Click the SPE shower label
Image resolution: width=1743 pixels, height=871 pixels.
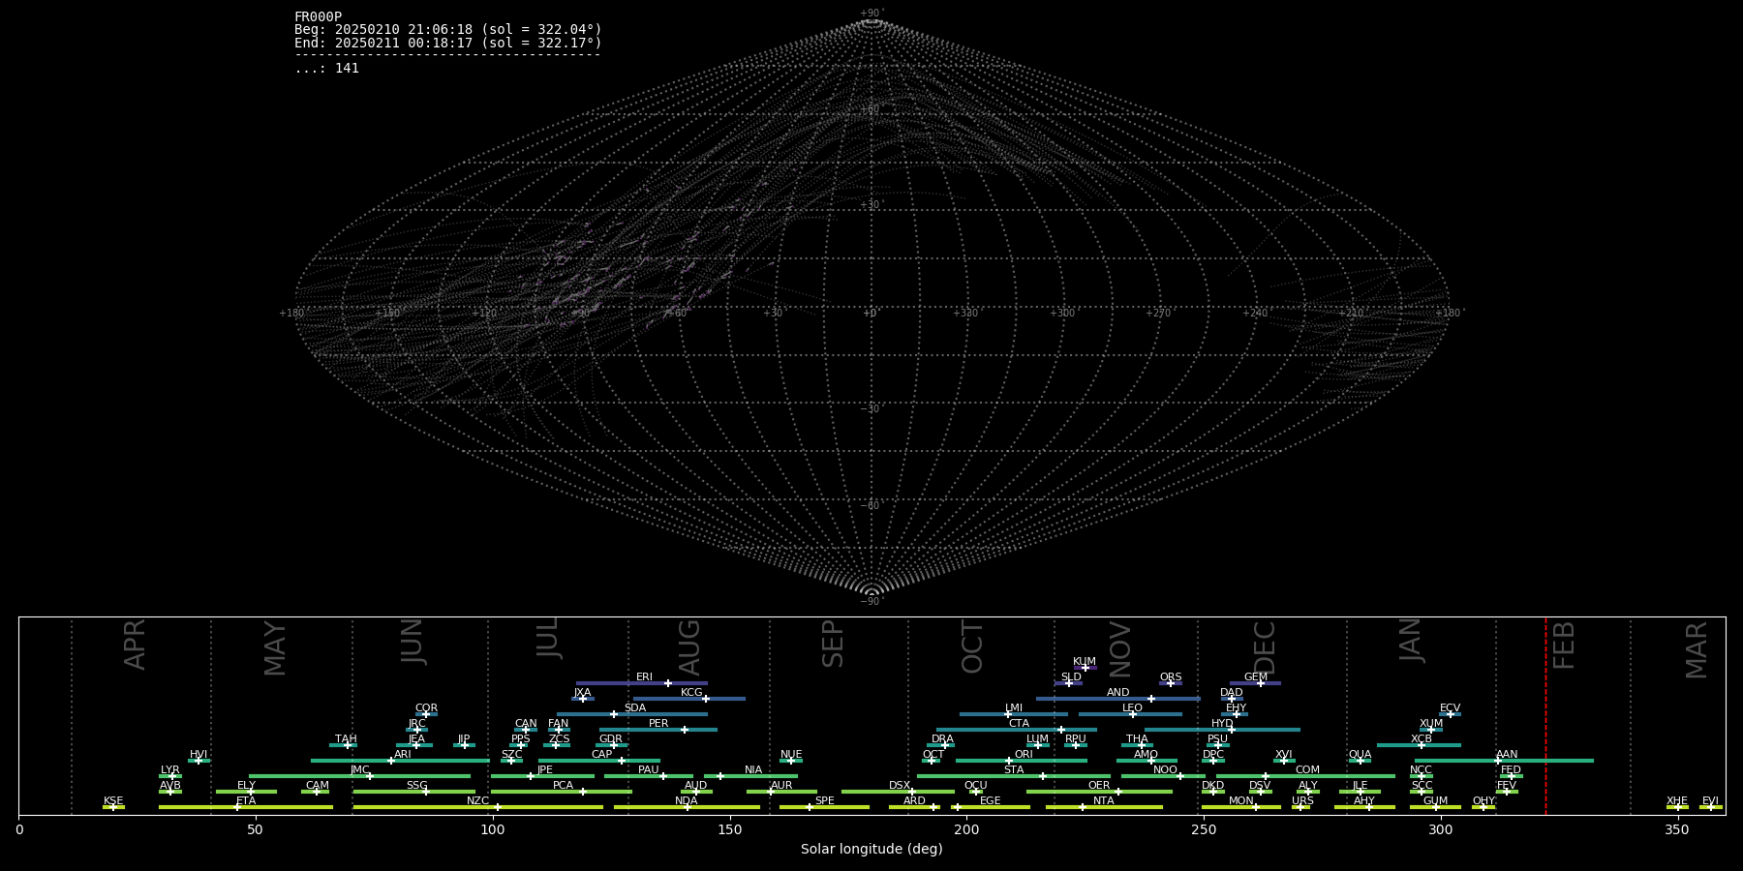click(824, 800)
